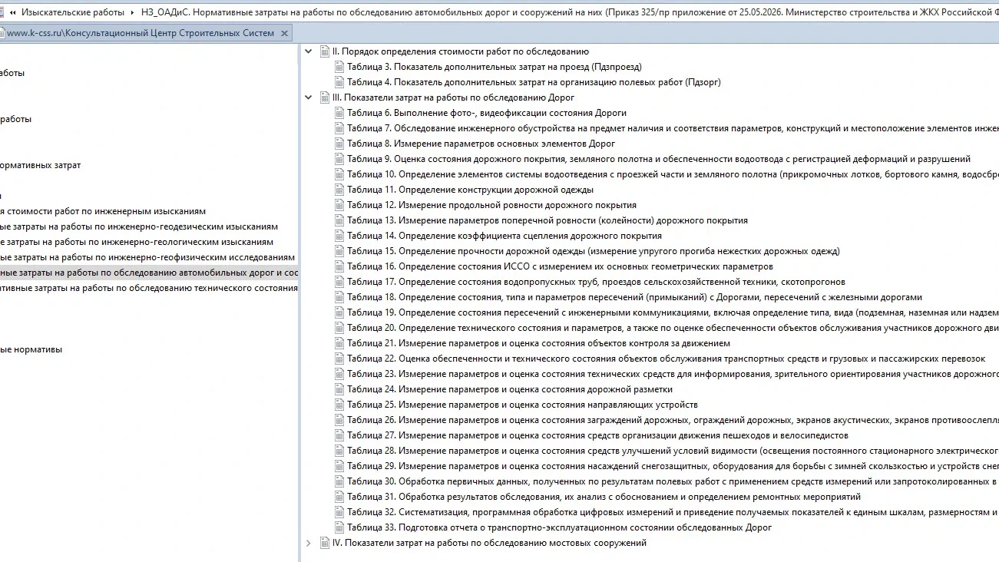Open the page icon of Таблица 11
Image resolution: width=999 pixels, height=562 pixels.
339,190
